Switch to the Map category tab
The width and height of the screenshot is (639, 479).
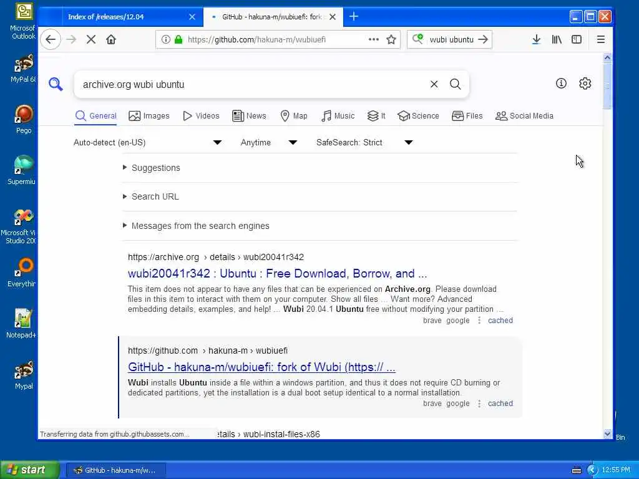click(294, 116)
